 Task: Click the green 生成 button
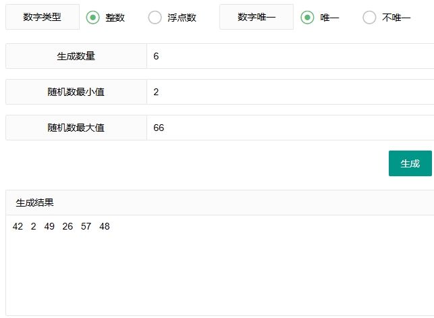[x=410, y=163]
